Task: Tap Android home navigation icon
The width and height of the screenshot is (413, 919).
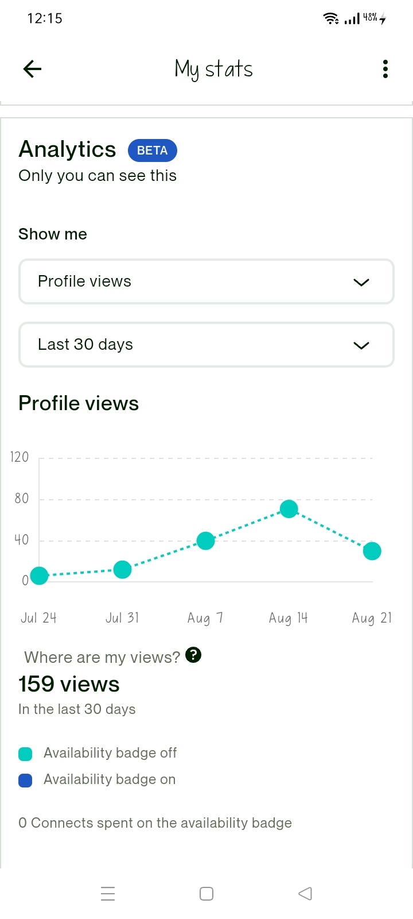Action: point(206,894)
